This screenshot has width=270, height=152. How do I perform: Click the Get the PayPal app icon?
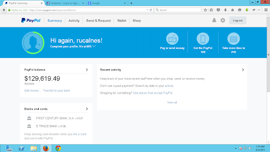tap(203, 38)
